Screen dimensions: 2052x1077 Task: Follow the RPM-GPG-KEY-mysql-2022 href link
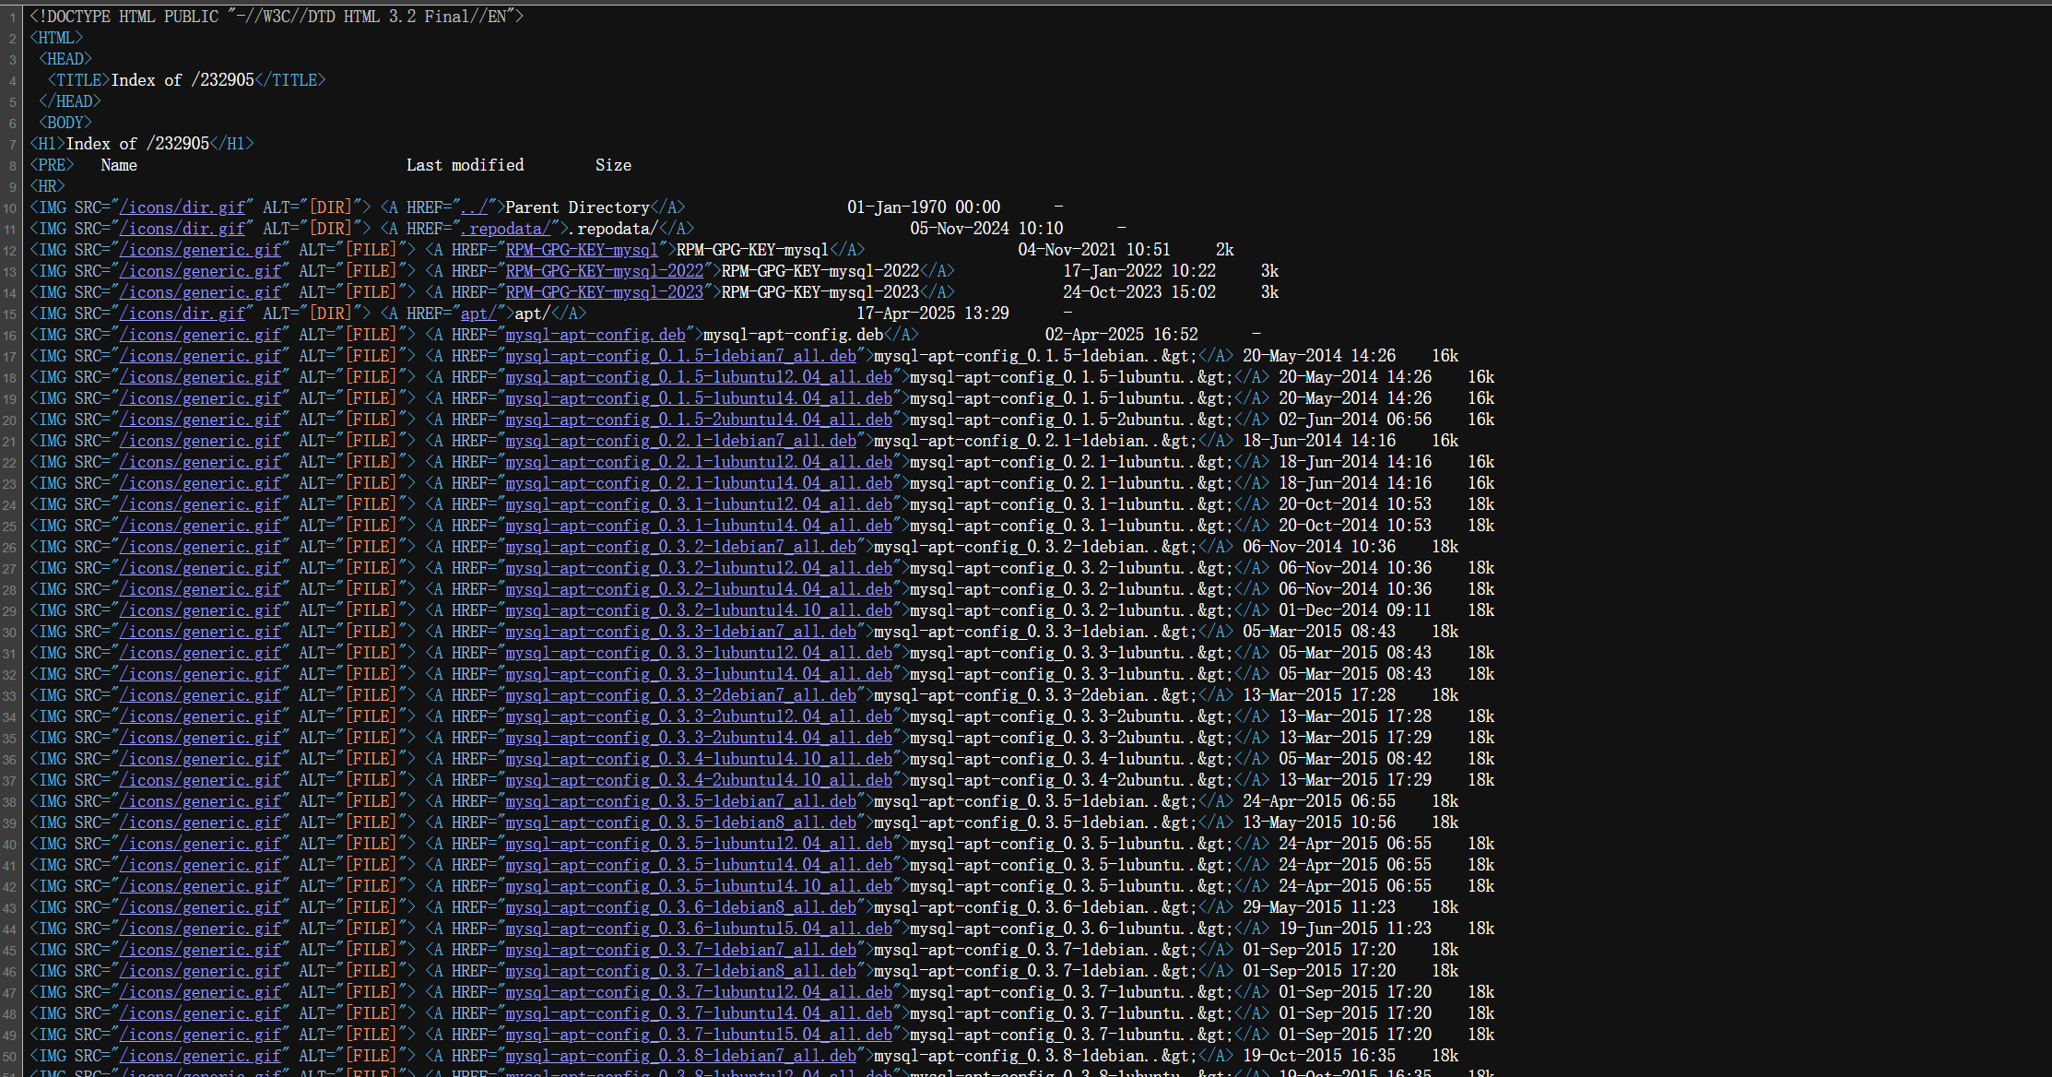click(604, 271)
